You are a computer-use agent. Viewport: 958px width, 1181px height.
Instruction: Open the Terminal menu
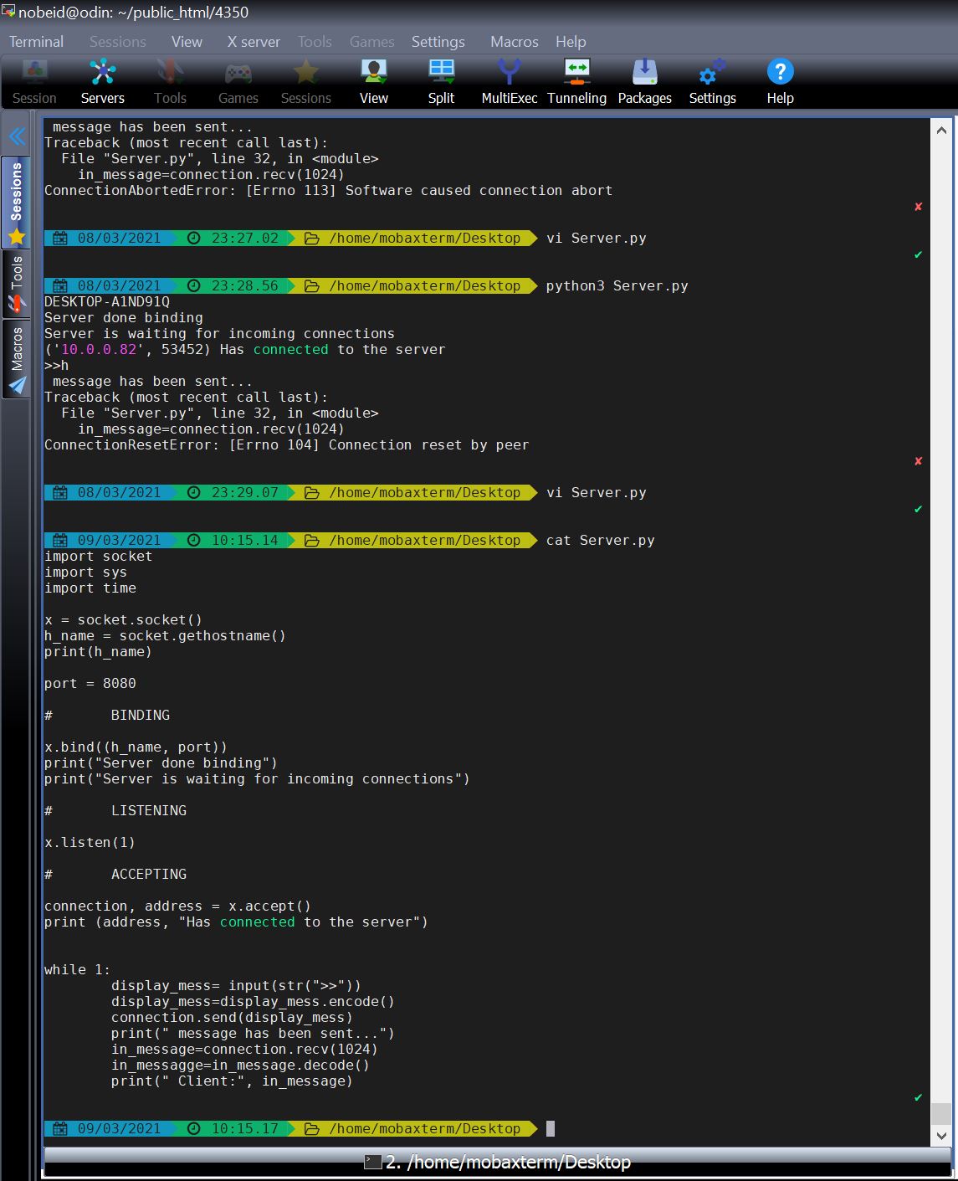tap(36, 42)
